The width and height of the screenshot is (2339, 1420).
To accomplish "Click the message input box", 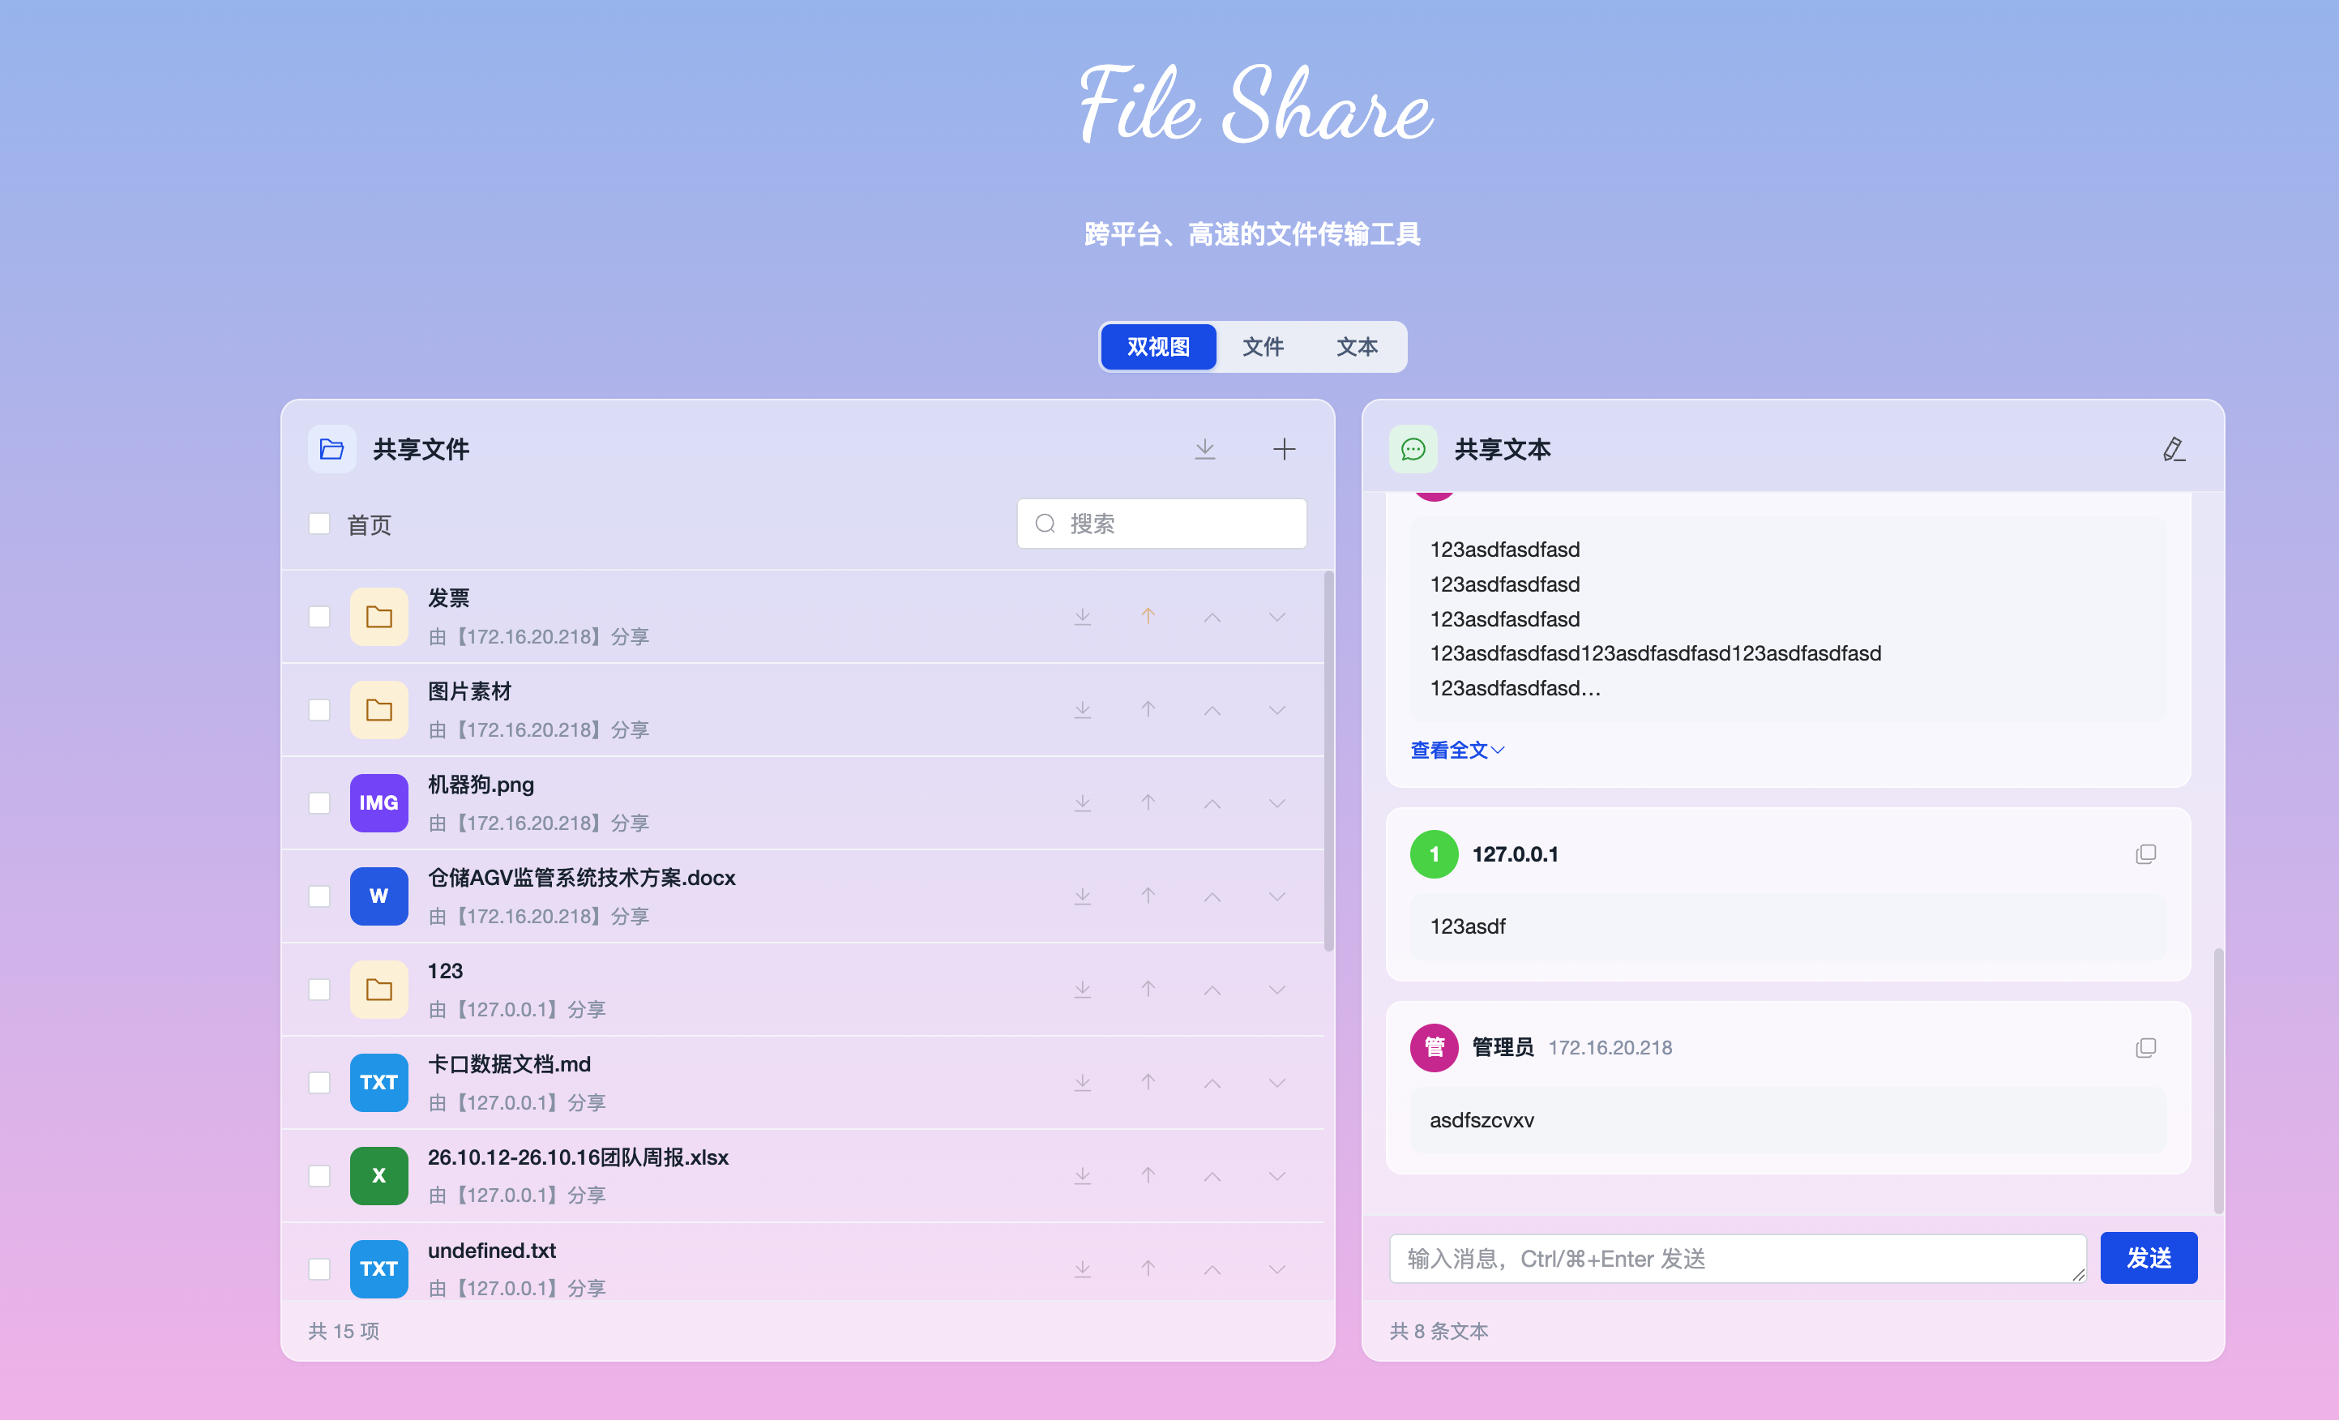I will [x=1737, y=1259].
